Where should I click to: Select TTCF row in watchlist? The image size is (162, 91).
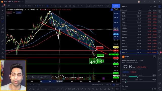[x=139, y=13]
